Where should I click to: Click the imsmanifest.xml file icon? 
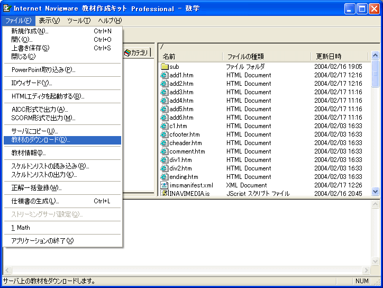[x=165, y=185]
